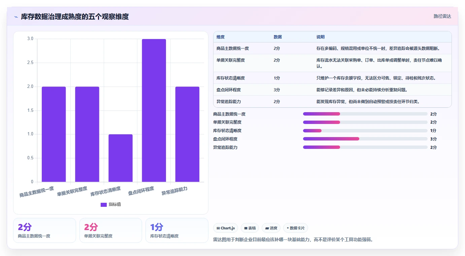Click the 表格 chip's table icon

point(246,228)
